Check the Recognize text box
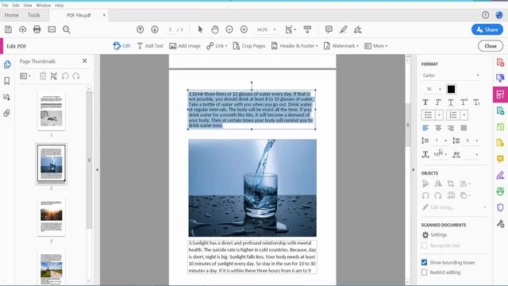This screenshot has height=286, width=508. click(424, 245)
